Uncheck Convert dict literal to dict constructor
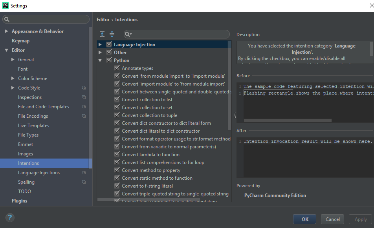Viewport: 374px width, 228px height. click(x=117, y=131)
